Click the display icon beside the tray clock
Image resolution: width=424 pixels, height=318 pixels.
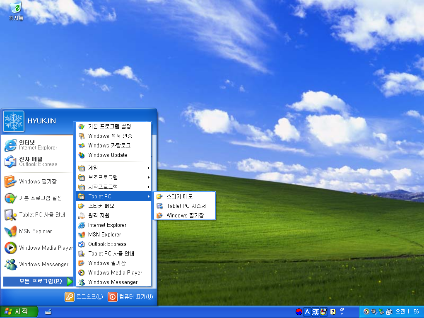[389, 312]
